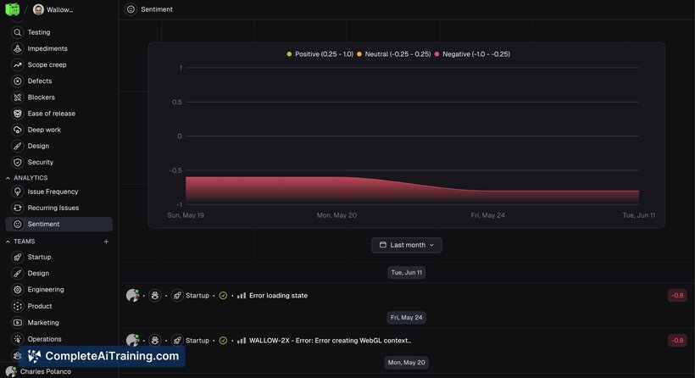Select the Marketing video icon
Viewport: 695px width, 378px height.
[x=17, y=323]
